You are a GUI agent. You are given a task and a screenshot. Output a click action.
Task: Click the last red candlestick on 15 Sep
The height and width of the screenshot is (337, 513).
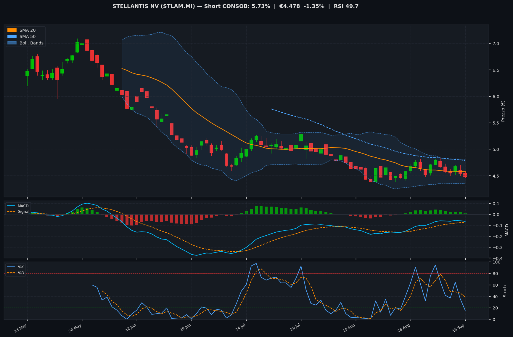(465, 175)
